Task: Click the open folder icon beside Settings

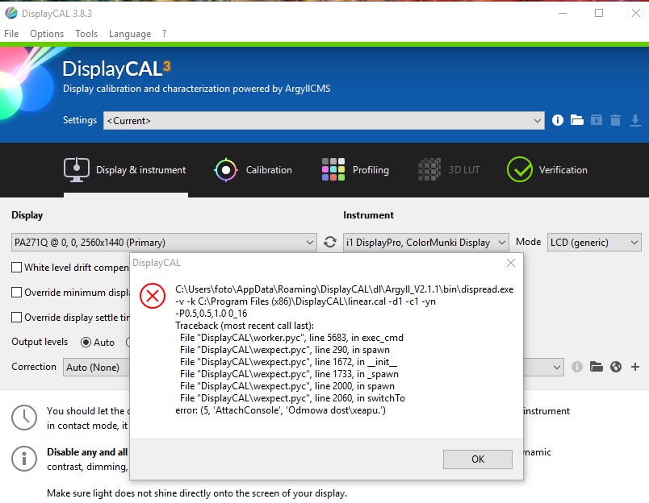Action: pos(577,120)
